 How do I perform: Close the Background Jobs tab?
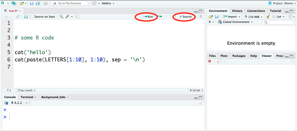click(68, 97)
